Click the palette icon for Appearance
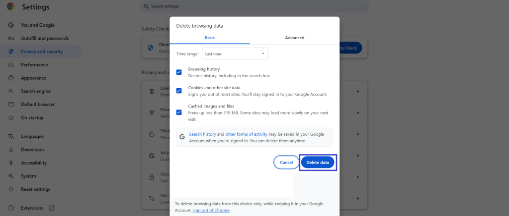This screenshot has height=216, width=509. pos(11,78)
